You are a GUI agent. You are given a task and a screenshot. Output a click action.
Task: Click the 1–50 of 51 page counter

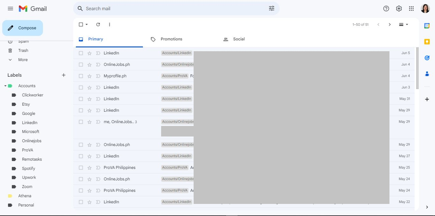click(360, 24)
